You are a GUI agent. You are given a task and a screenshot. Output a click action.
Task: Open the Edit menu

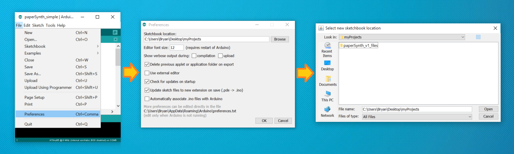[x=27, y=25]
